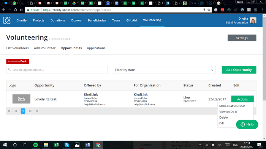The height and width of the screenshot is (149, 266).
Task: Open Task View on taskbar
Action: (x=25, y=145)
